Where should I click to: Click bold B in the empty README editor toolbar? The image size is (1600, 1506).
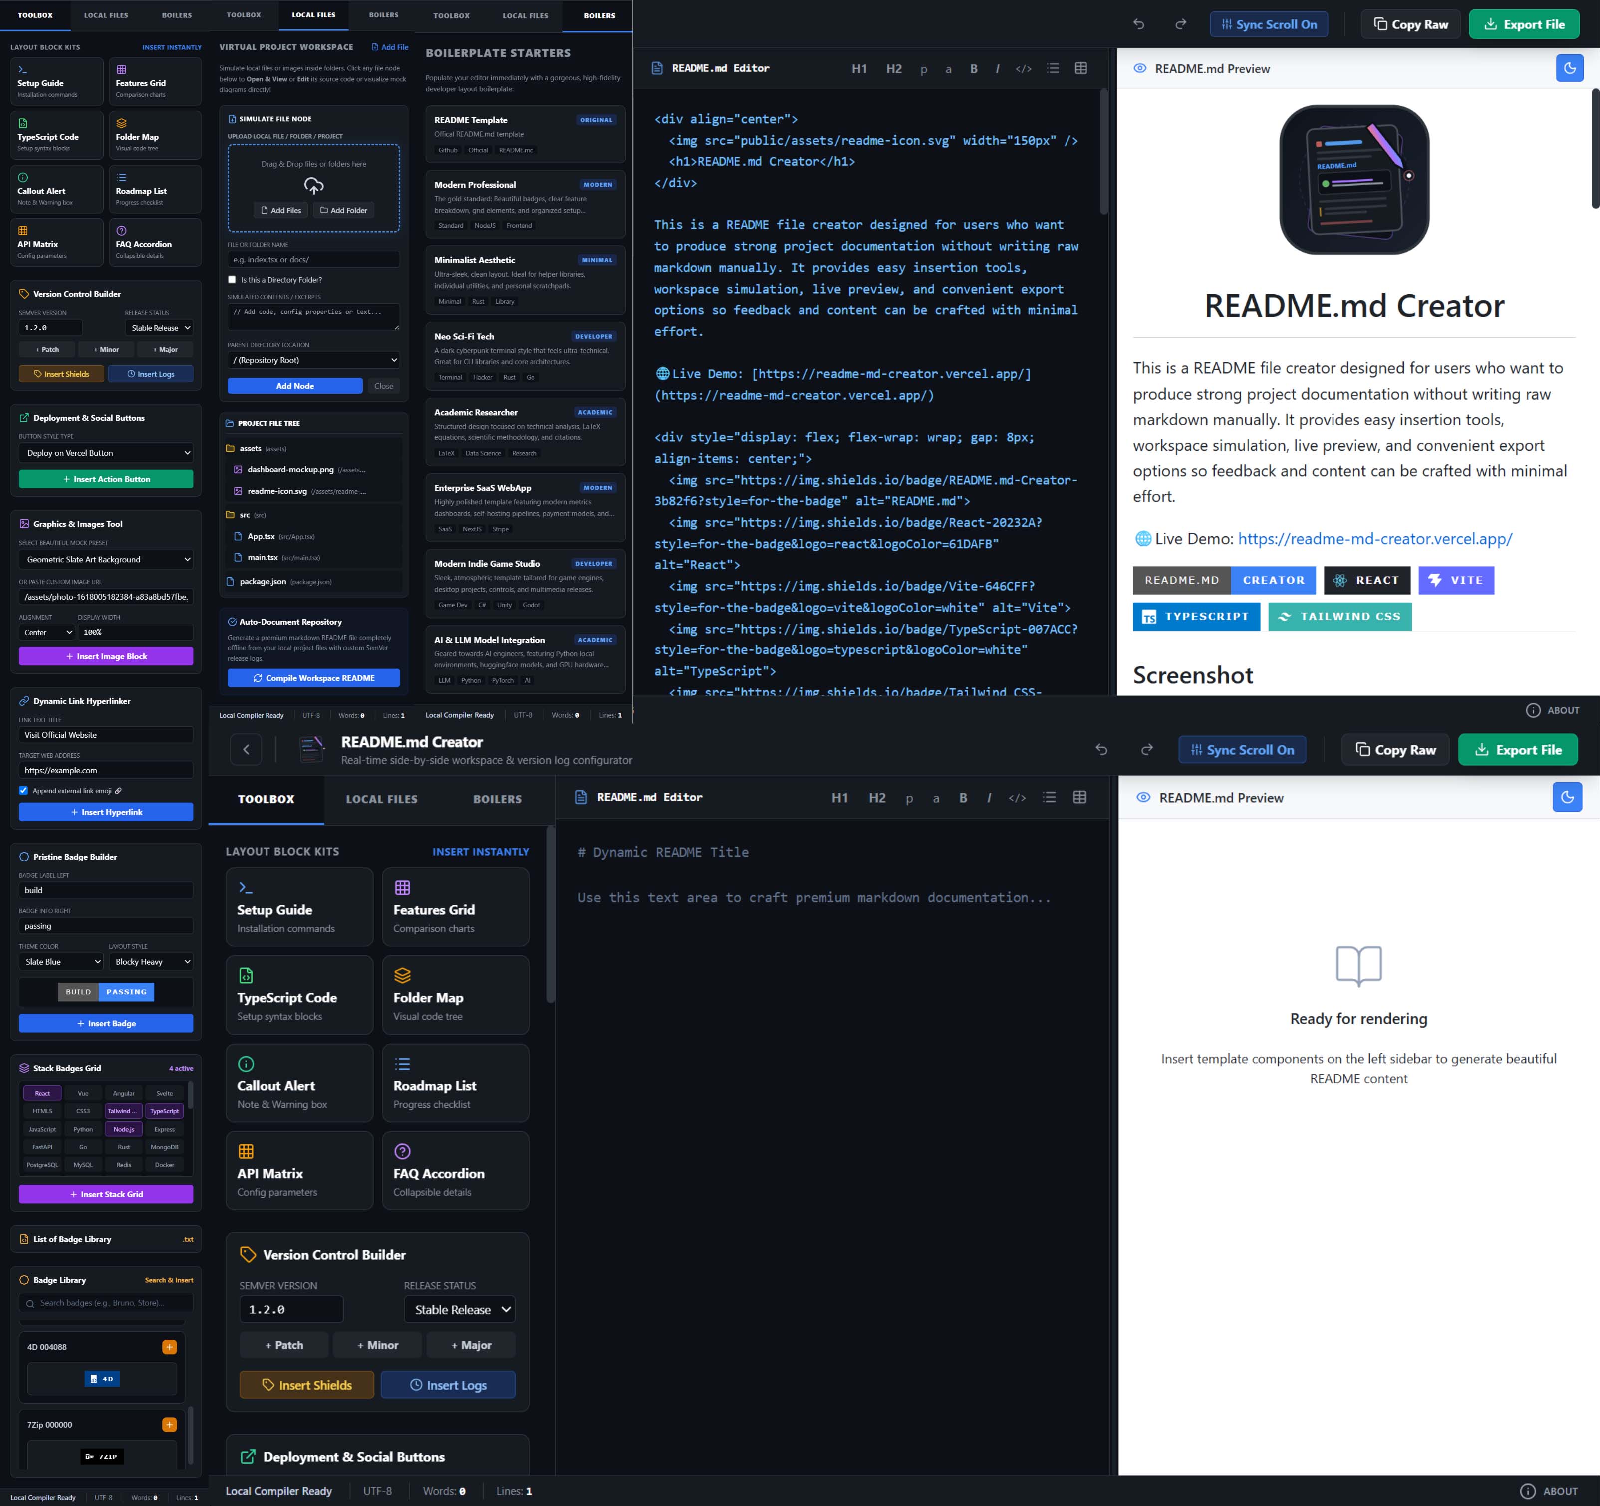click(963, 797)
